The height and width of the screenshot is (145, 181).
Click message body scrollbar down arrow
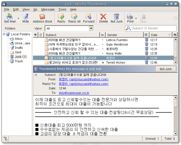tap(176, 134)
